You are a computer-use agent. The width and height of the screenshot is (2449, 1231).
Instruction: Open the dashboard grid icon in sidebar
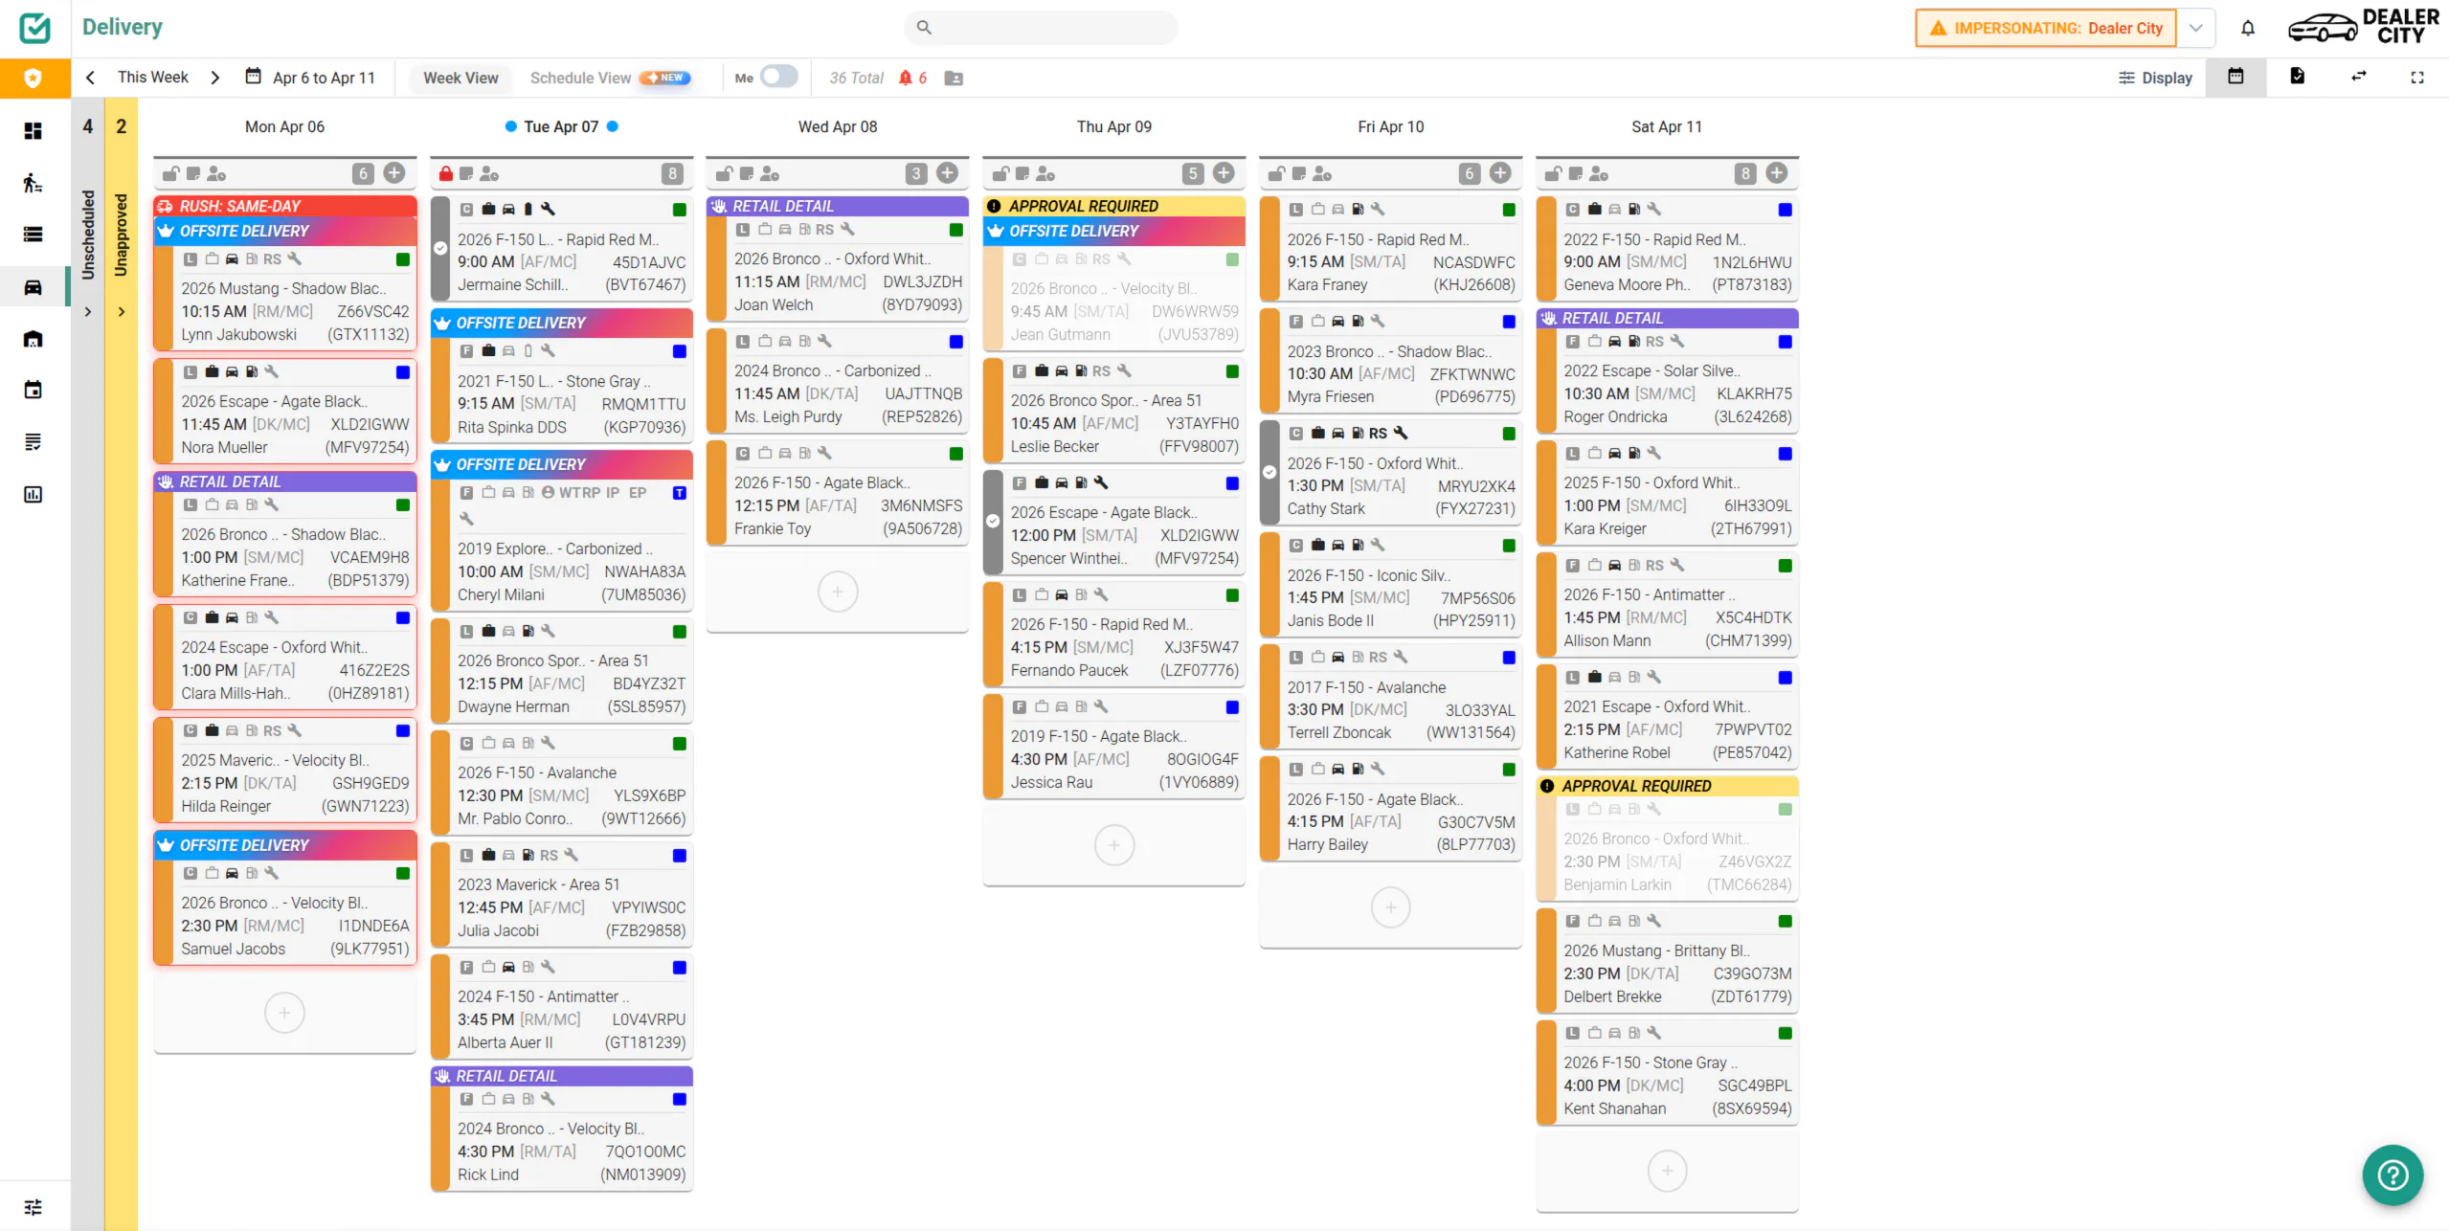click(33, 130)
